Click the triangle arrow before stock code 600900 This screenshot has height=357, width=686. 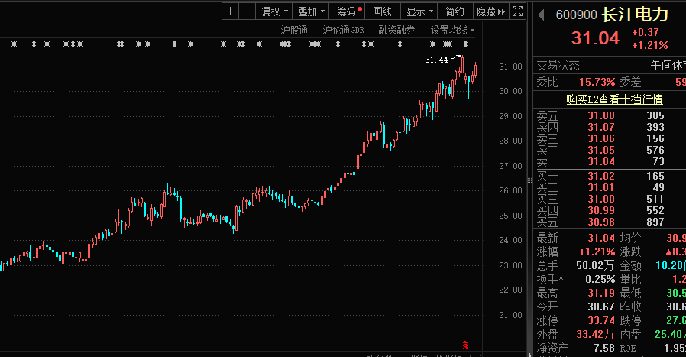point(541,15)
